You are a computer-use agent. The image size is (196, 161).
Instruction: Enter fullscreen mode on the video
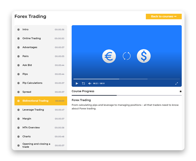point(177,83)
